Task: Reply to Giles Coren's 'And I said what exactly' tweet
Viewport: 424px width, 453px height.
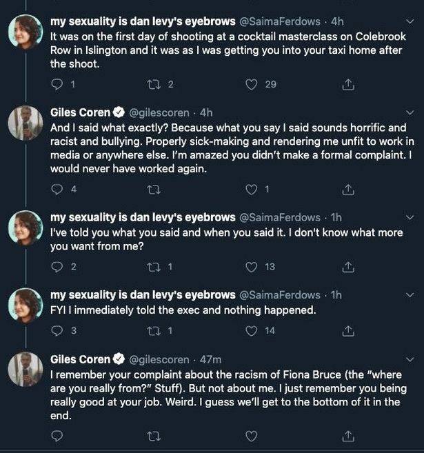Action: (57, 189)
